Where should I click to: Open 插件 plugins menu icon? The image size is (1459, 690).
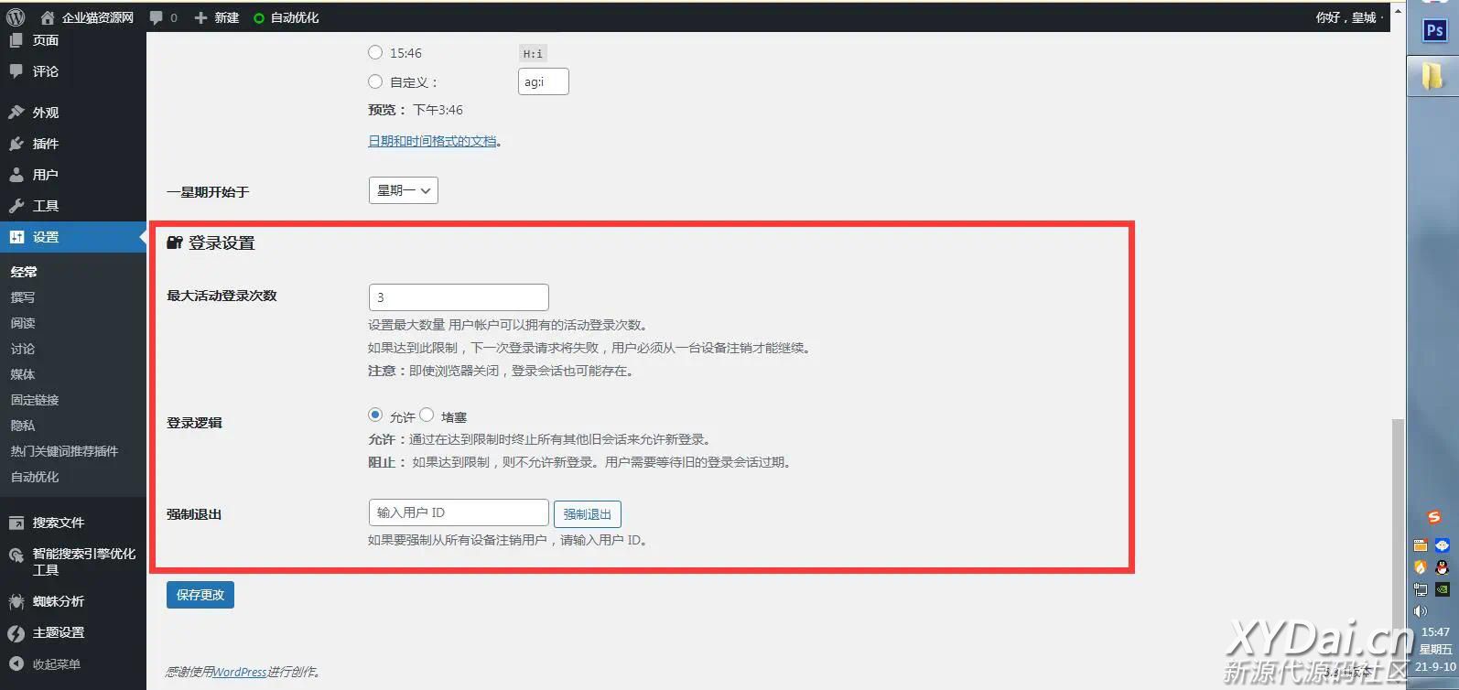16,144
